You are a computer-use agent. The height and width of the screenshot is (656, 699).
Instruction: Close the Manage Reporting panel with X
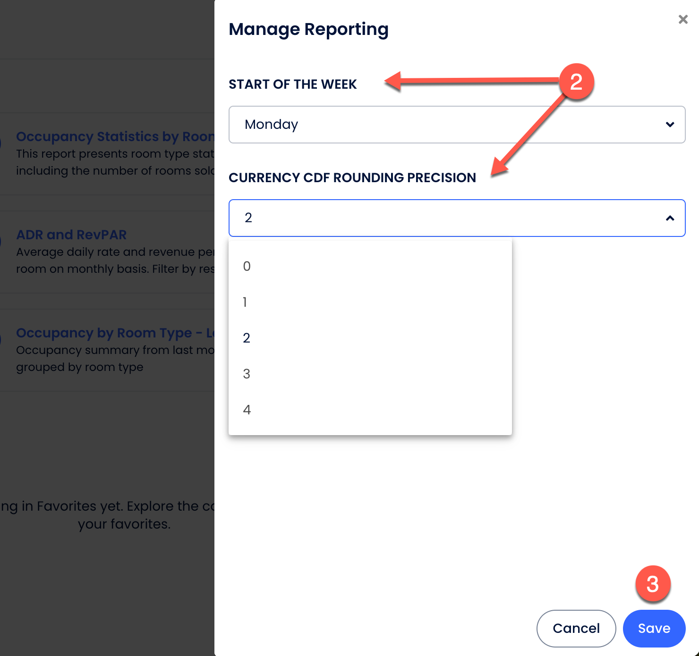(682, 19)
